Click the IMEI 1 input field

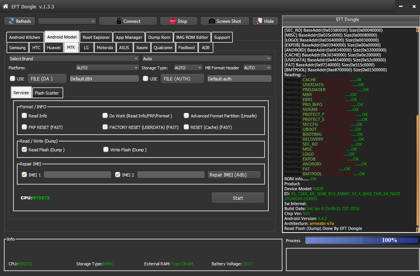77,175
